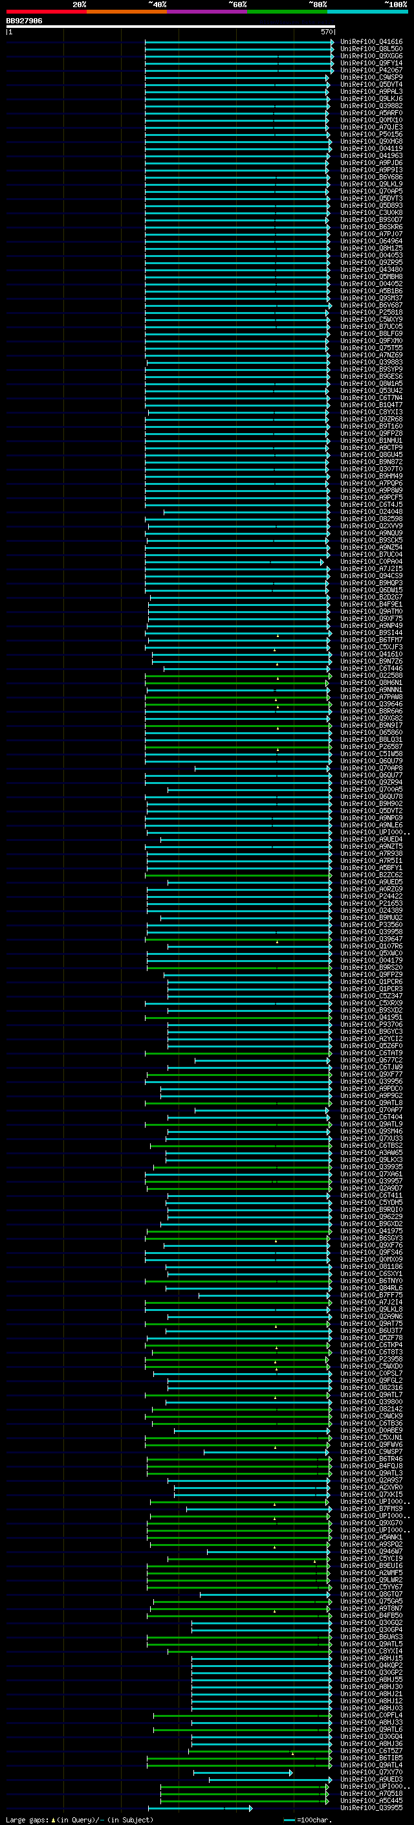Viewport: 414px width, 1825px height.
Task: Open hit UniRef100_Q9FY14
Action: tap(371, 63)
